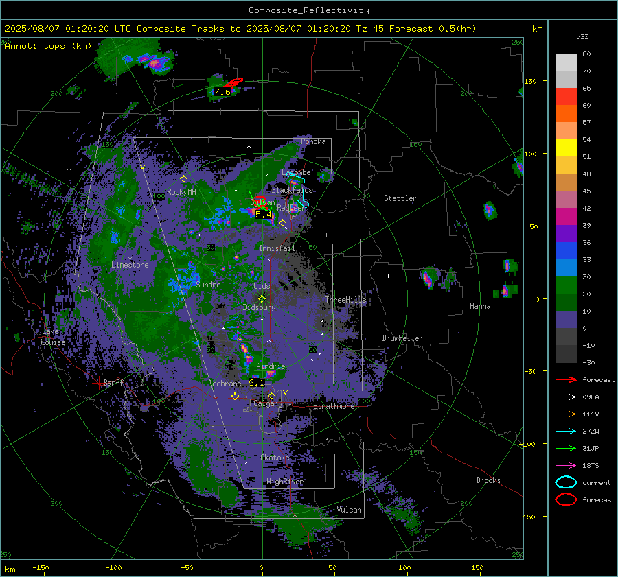Click the magenta 18TS arrow legend entry
The image size is (618, 577).
566,466
